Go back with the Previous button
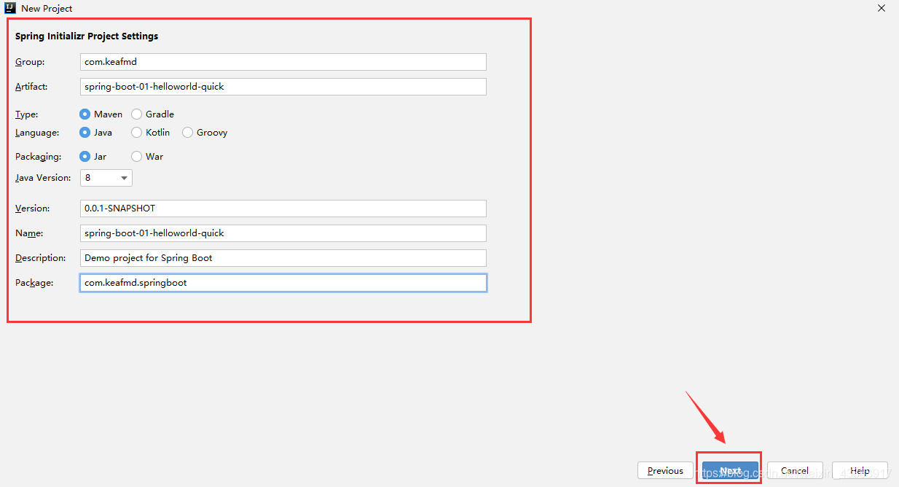The image size is (899, 487). (665, 470)
